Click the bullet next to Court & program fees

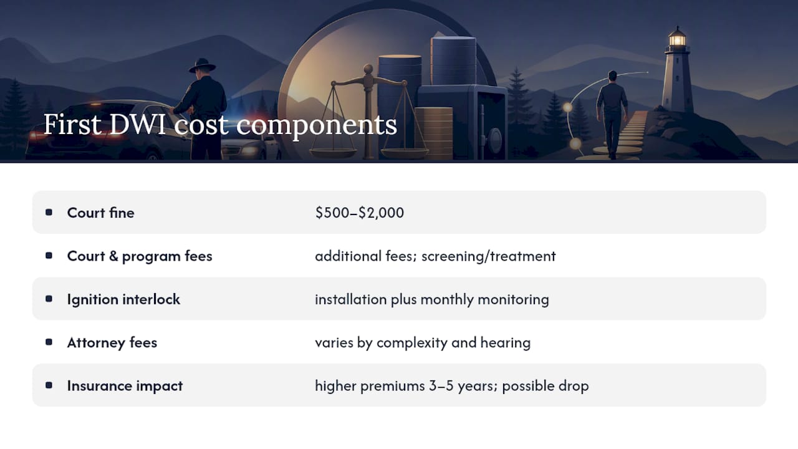tap(49, 256)
